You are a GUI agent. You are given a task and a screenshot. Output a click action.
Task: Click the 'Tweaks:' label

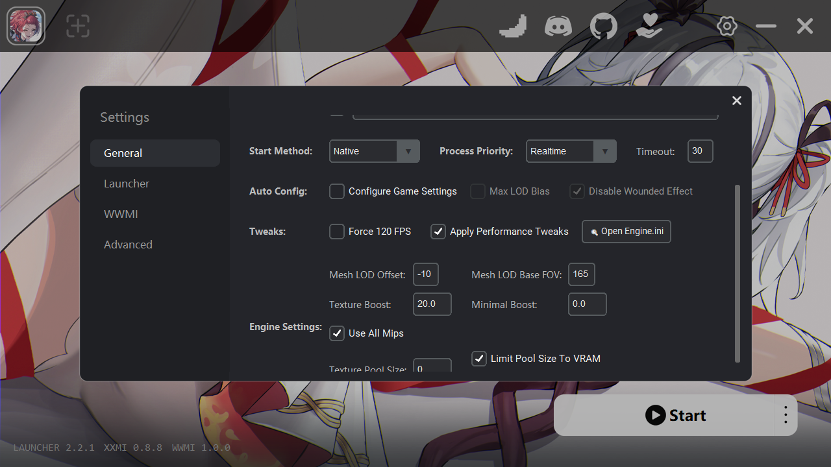(x=267, y=232)
